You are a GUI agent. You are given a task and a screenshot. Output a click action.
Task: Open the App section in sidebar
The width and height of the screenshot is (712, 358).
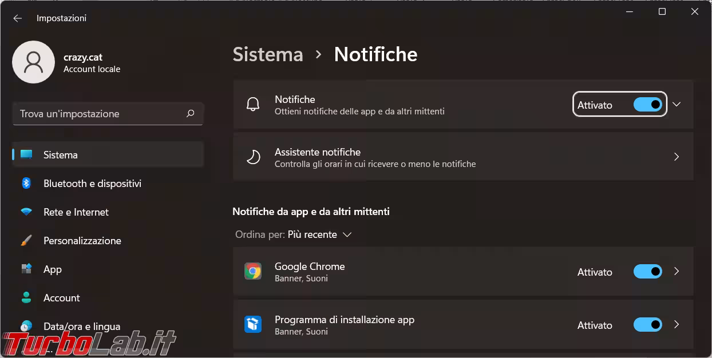[x=52, y=269]
